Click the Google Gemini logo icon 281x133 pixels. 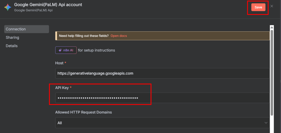8,7
